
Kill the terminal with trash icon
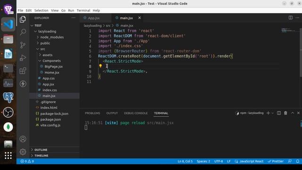285,113
